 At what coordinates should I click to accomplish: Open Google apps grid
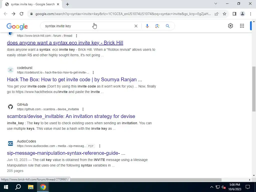click(242, 26)
